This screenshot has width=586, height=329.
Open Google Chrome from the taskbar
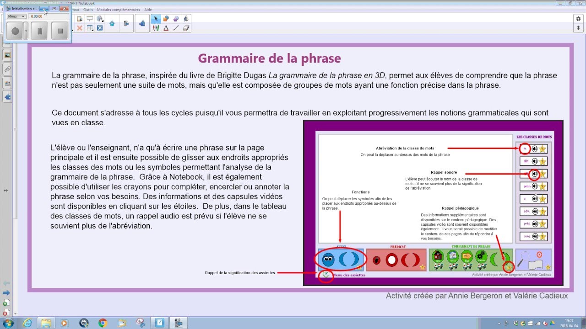(x=103, y=323)
